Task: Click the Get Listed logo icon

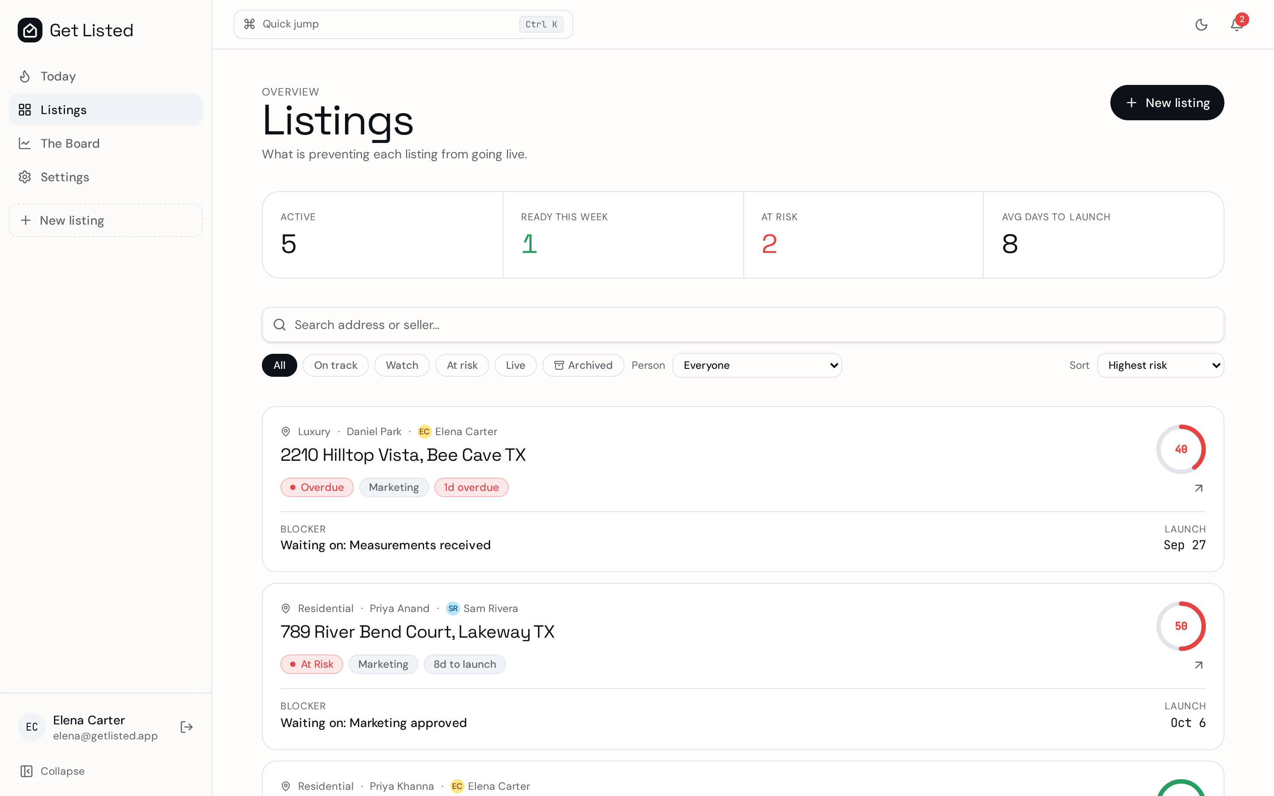Action: click(30, 30)
